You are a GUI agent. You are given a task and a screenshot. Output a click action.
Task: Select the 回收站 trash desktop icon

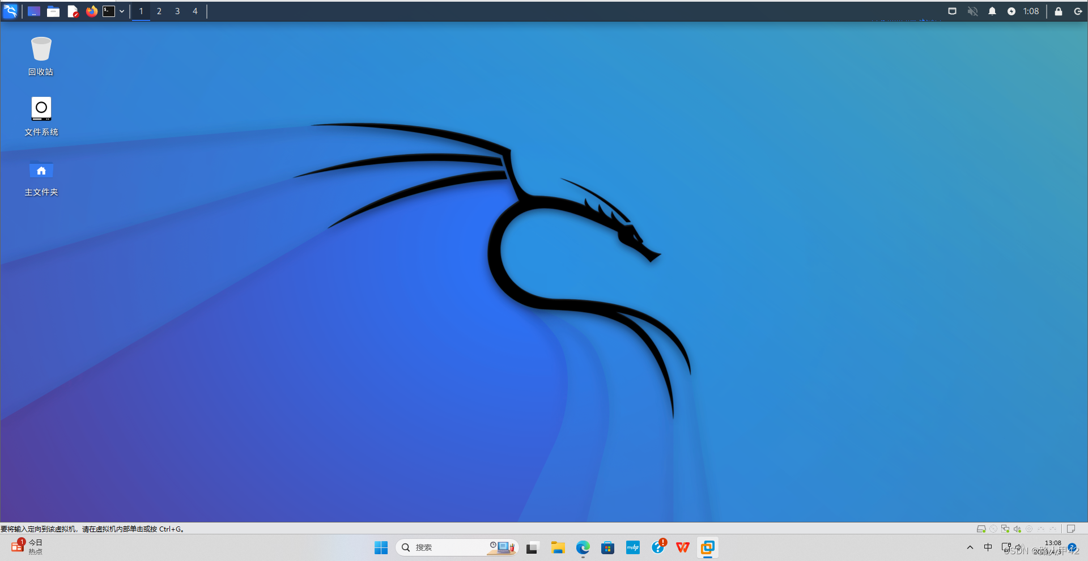click(41, 56)
